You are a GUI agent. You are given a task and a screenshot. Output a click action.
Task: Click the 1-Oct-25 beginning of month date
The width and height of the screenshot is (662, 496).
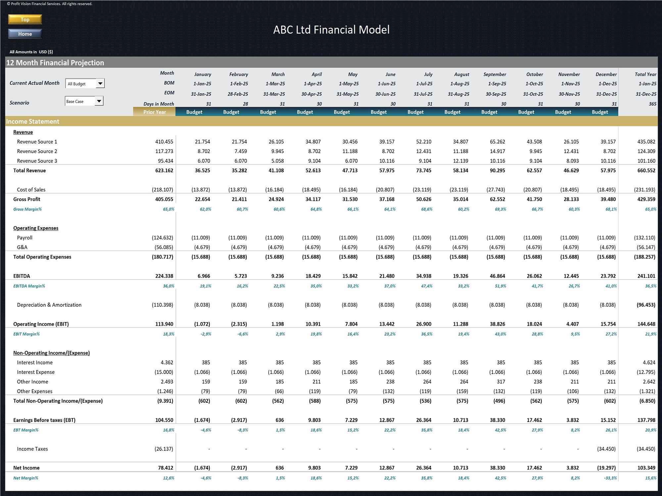click(x=534, y=84)
